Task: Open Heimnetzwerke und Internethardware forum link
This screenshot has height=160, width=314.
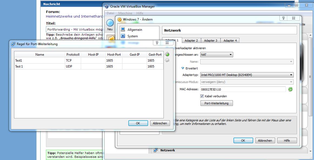Action: pos(74,16)
